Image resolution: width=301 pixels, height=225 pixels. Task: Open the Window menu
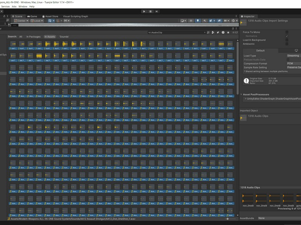(23, 6)
